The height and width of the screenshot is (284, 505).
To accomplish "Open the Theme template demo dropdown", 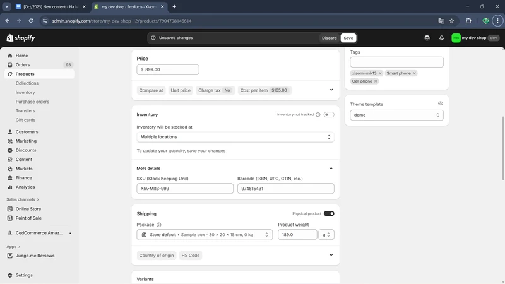I will click(396, 115).
